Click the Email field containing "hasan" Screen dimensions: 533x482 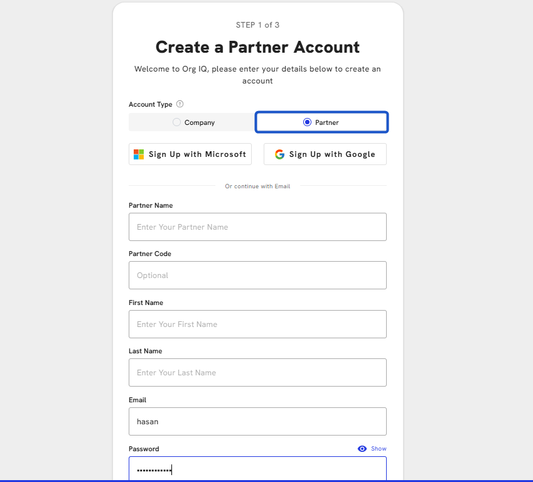tap(257, 422)
